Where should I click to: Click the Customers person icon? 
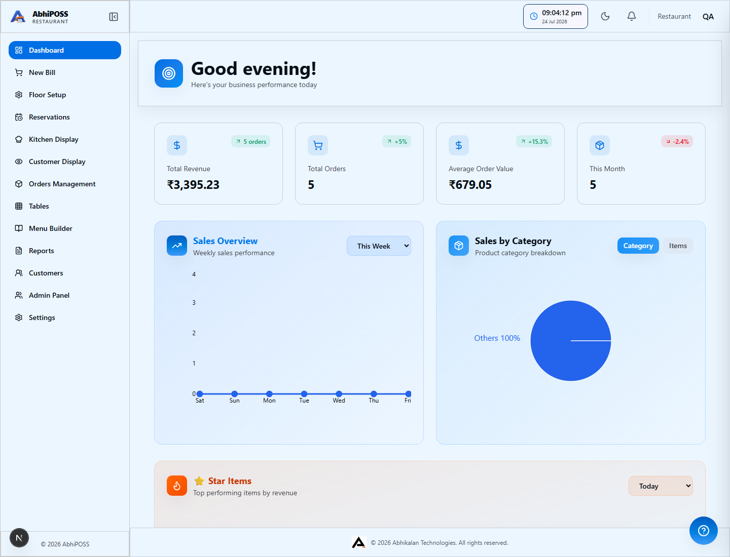(x=19, y=273)
